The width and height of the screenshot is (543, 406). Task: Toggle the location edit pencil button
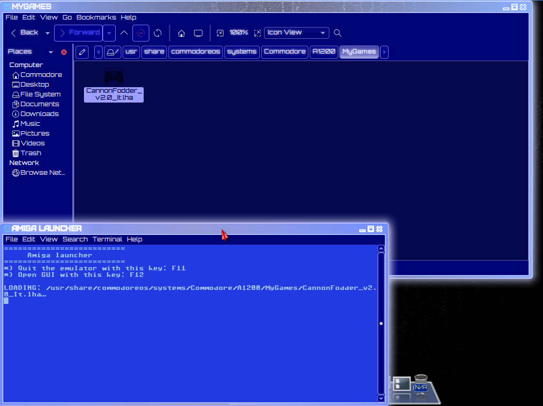click(82, 52)
